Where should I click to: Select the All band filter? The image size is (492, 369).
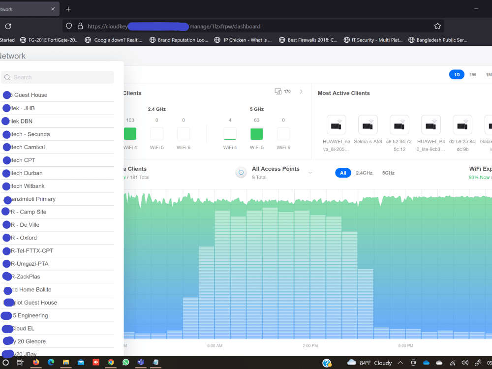[x=343, y=173]
